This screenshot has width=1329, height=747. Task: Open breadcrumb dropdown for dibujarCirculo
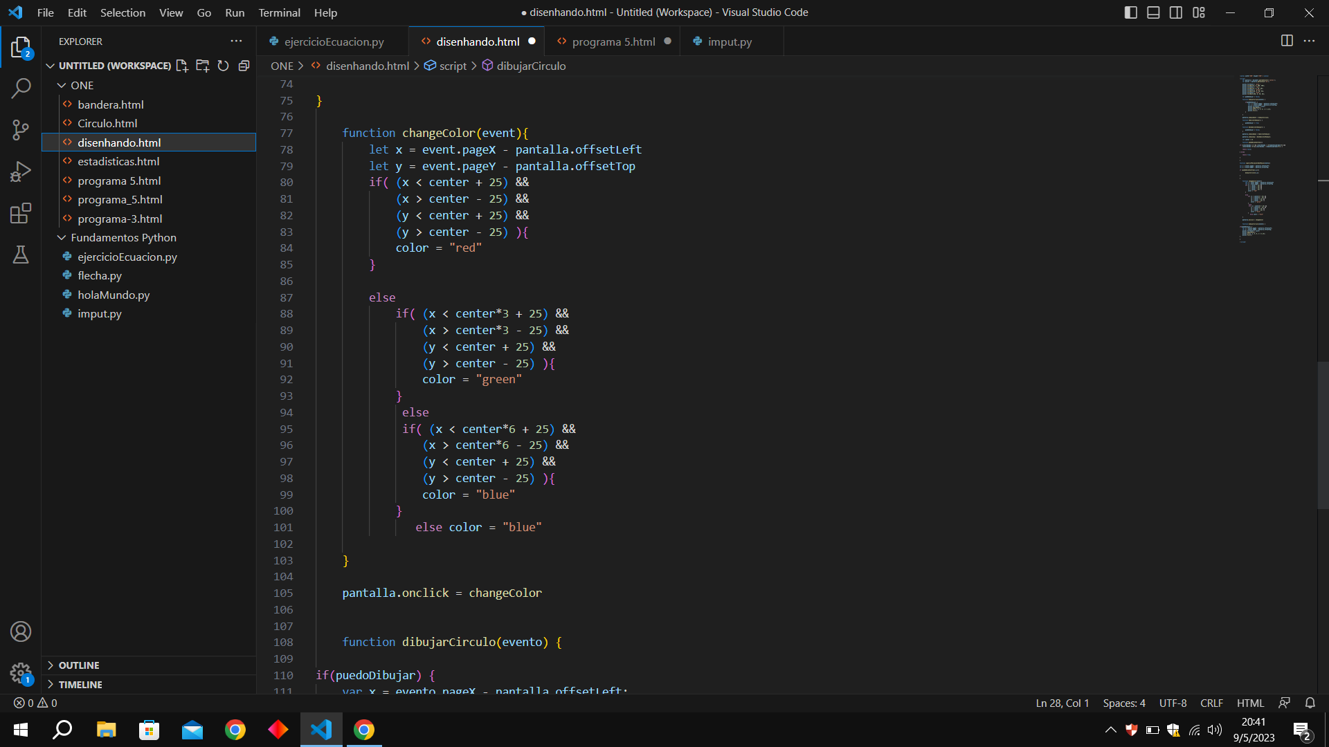(524, 66)
